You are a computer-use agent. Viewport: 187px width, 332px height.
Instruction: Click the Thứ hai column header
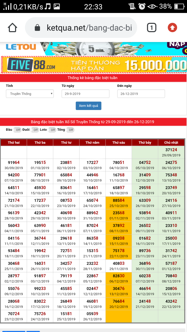(14, 143)
